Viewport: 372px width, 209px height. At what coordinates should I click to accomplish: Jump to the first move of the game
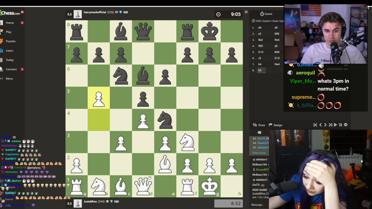tap(315, 125)
